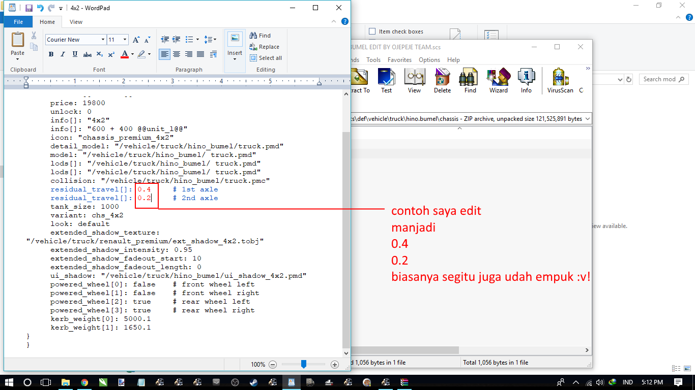Grow the font size with the larger A icon
The width and height of the screenshot is (695, 390).
pos(136,40)
